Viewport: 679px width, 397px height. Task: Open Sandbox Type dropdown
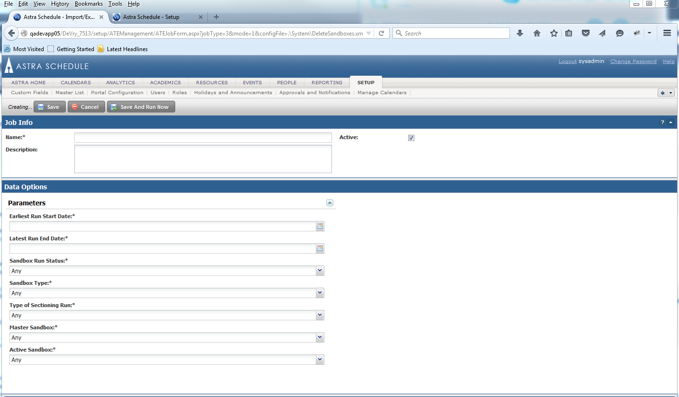click(320, 293)
